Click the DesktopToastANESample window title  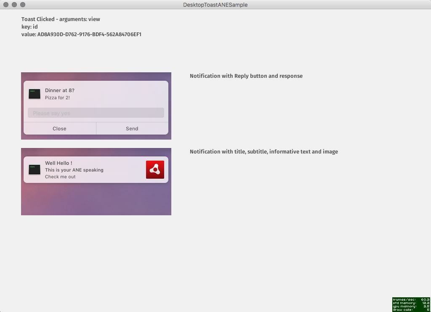[215, 5]
